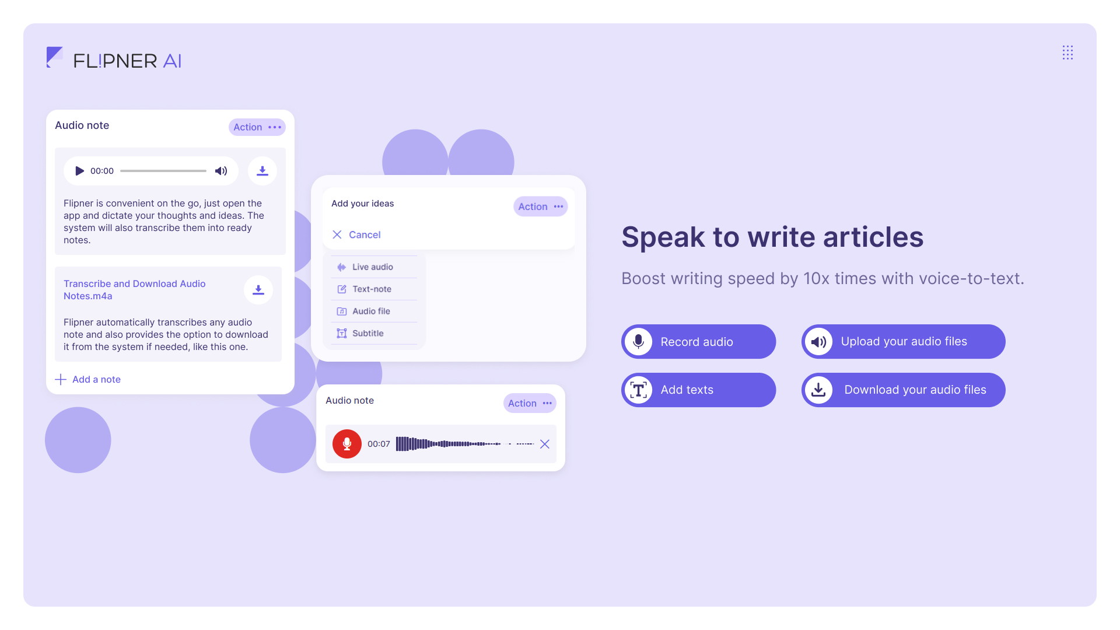Click the Transcribe and Download Audio Notes link
Viewport: 1120px width, 630px height.
[135, 289]
